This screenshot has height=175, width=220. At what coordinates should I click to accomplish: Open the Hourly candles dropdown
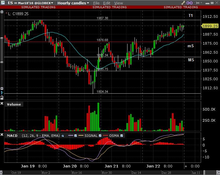74,3
